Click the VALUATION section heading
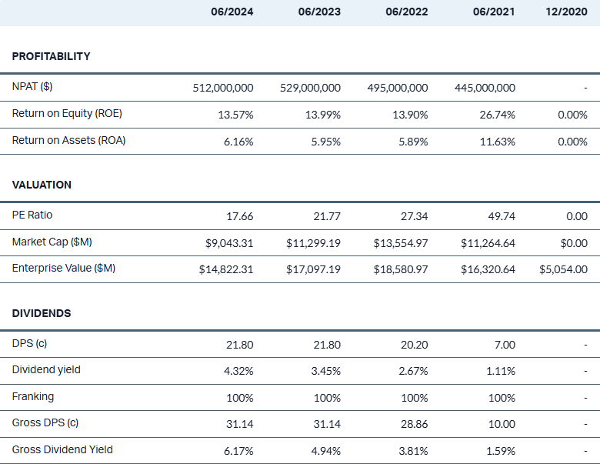The height and width of the screenshot is (464, 600). coord(42,185)
